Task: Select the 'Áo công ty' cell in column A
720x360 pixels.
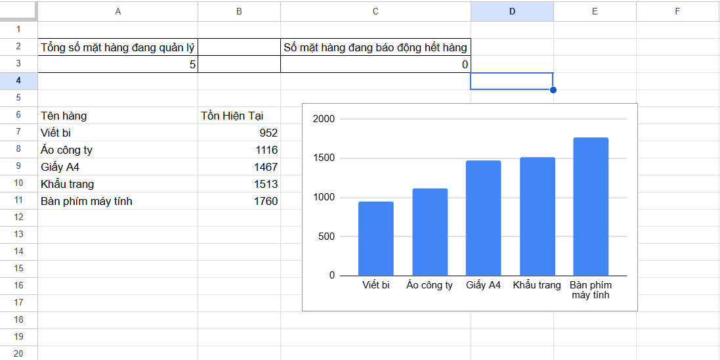Action: [x=118, y=149]
